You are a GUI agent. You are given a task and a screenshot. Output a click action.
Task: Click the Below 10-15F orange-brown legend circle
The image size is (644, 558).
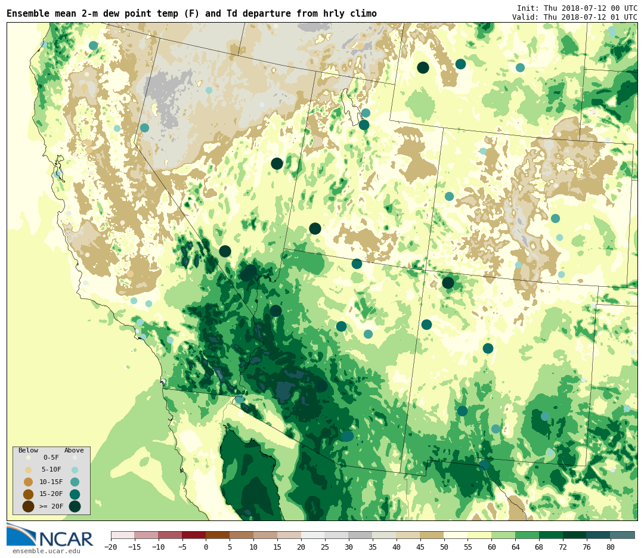[x=28, y=482]
